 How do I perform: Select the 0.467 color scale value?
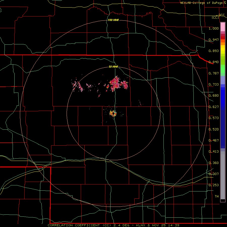tap(214, 140)
